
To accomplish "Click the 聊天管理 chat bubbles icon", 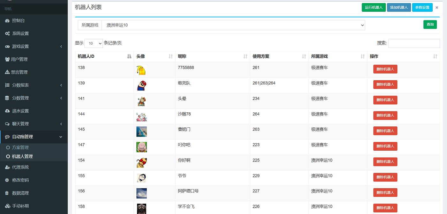I will 7,124.
